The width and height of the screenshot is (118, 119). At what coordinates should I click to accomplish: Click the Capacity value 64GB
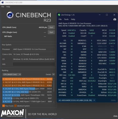coord(92,30)
